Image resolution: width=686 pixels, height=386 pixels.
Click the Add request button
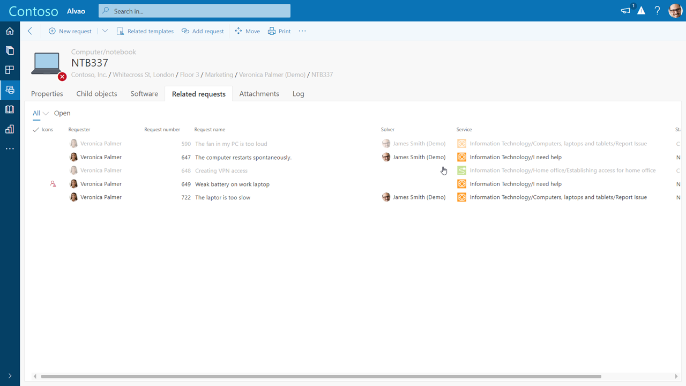point(203,31)
